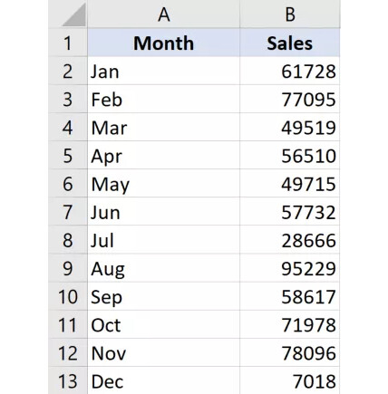Select the Nov cell
The width and height of the screenshot is (388, 394).
tap(164, 353)
